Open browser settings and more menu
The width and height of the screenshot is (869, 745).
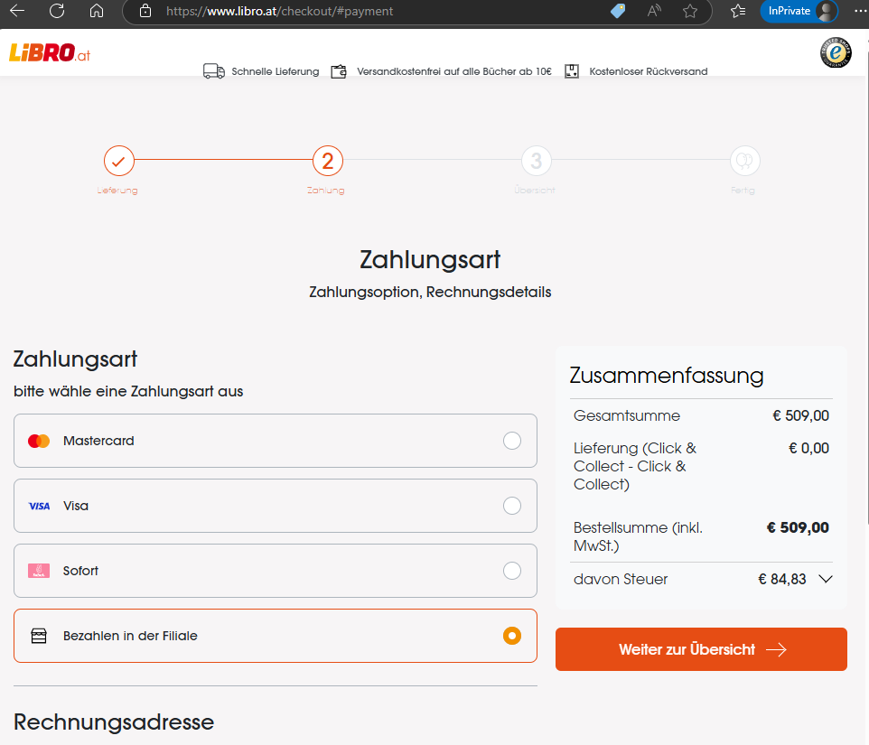point(859,12)
